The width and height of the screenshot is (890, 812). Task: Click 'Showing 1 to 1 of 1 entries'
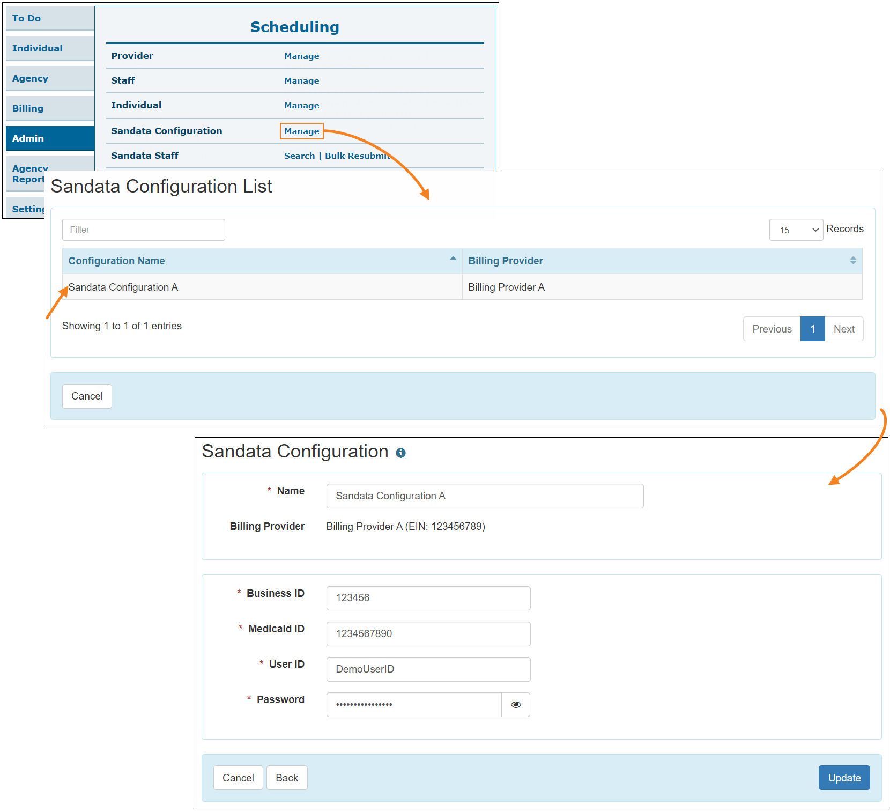[x=122, y=326]
